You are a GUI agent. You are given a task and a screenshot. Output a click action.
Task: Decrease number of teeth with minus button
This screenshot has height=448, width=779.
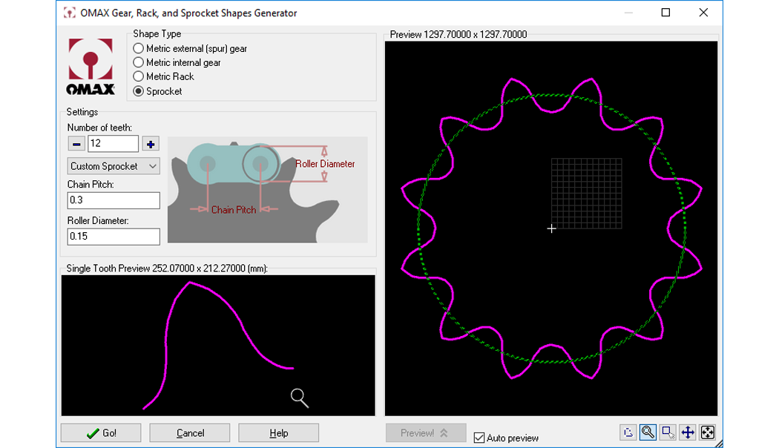[76, 144]
